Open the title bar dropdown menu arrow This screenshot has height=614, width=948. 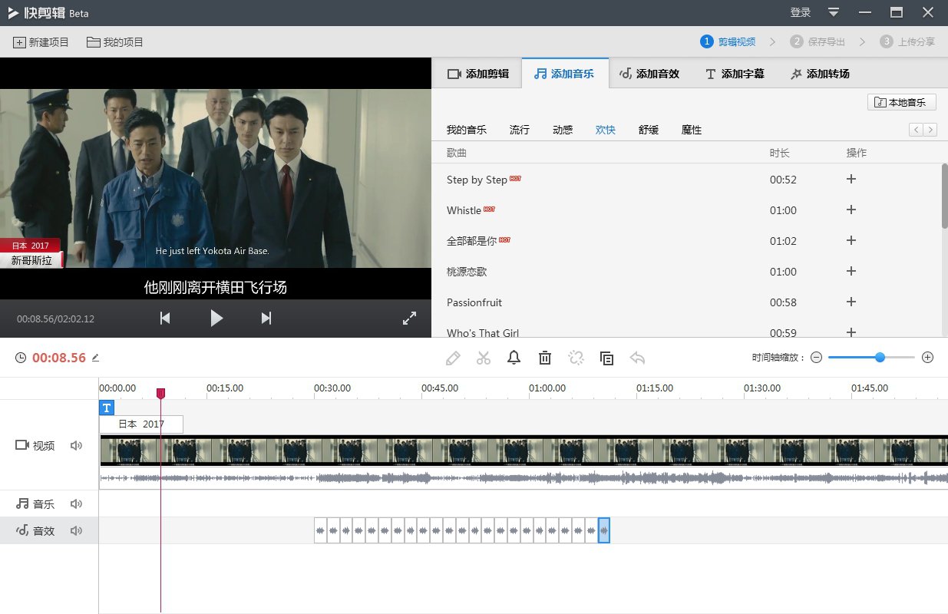(x=834, y=12)
